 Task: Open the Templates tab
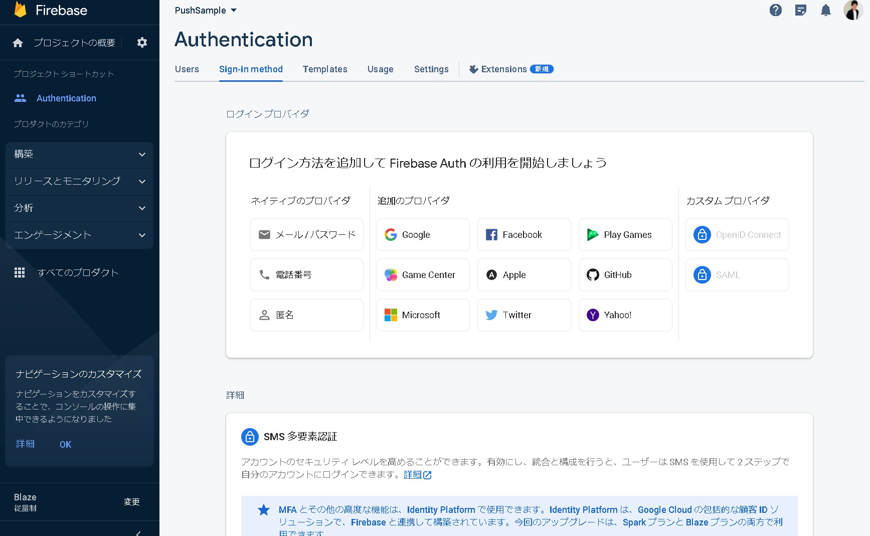click(325, 69)
